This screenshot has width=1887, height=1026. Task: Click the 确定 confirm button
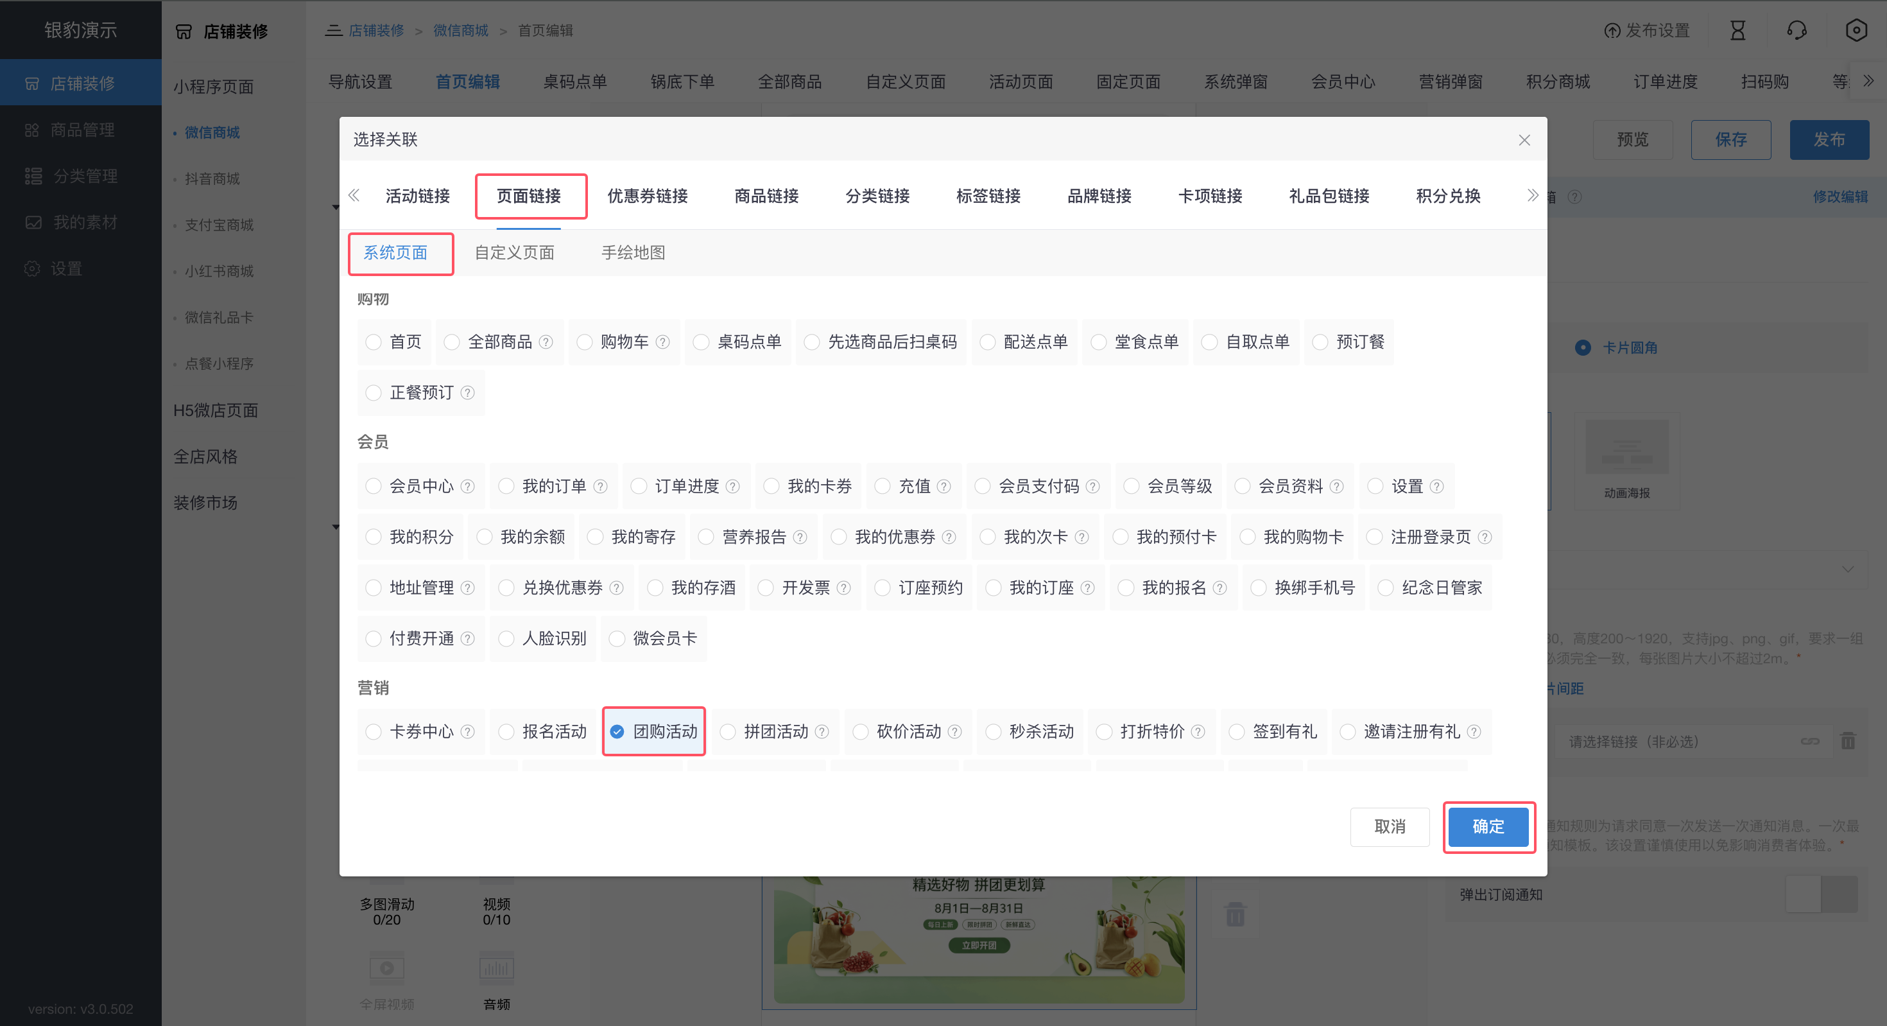pyautogui.click(x=1488, y=827)
